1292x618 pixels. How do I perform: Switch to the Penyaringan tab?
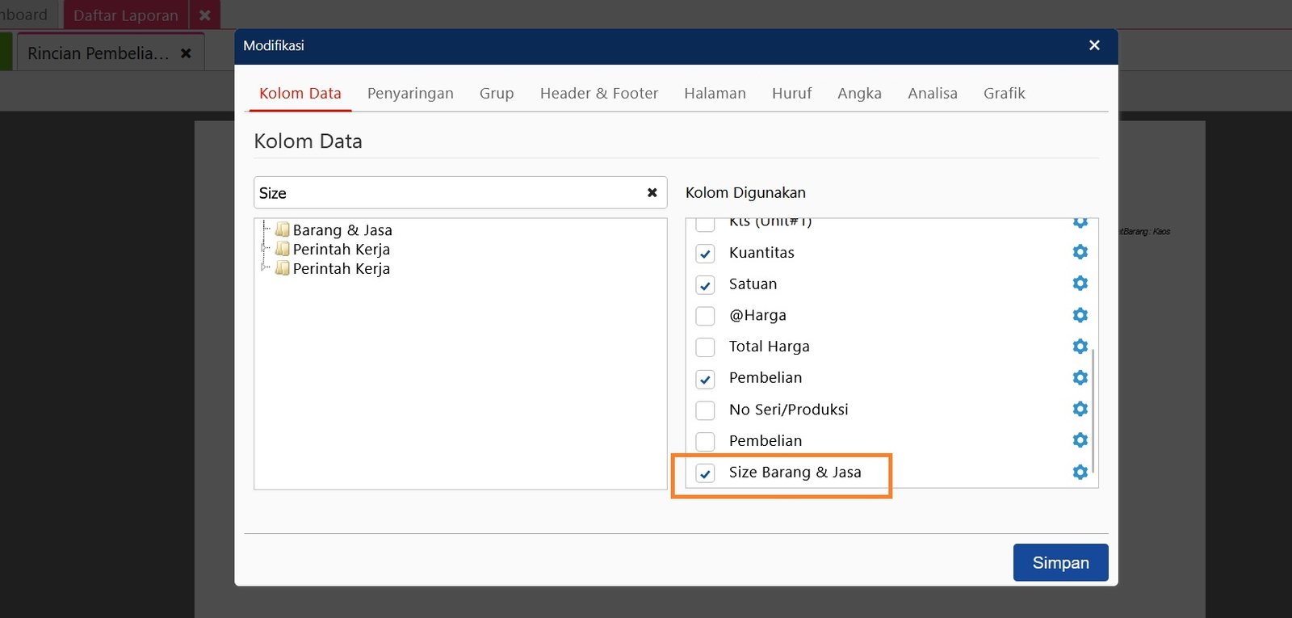coord(410,94)
